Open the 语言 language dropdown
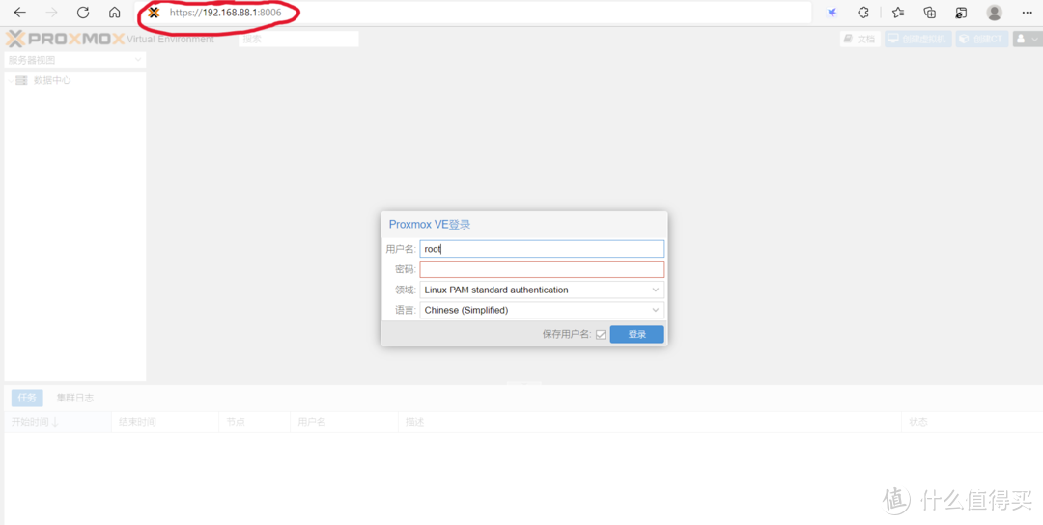The width and height of the screenshot is (1043, 525). coord(542,310)
